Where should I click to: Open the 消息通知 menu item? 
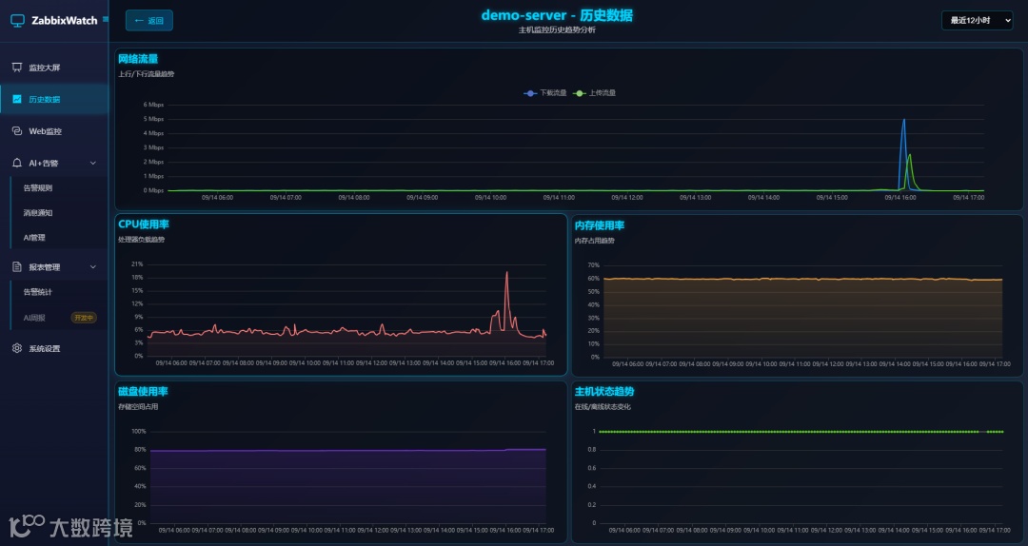[37, 213]
